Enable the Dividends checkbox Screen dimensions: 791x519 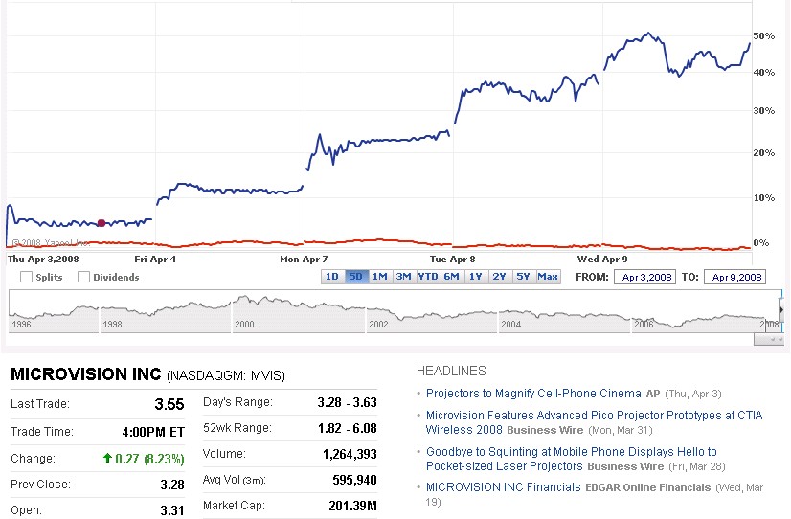point(83,277)
